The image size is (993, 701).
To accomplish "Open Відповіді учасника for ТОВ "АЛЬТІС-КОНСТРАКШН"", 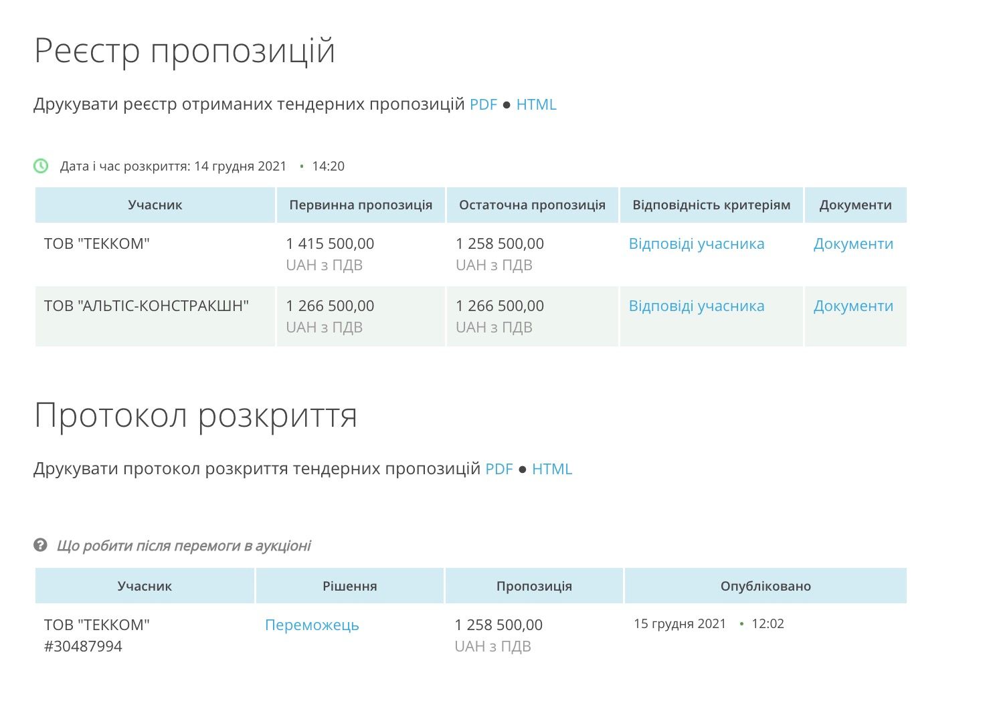I will [696, 306].
